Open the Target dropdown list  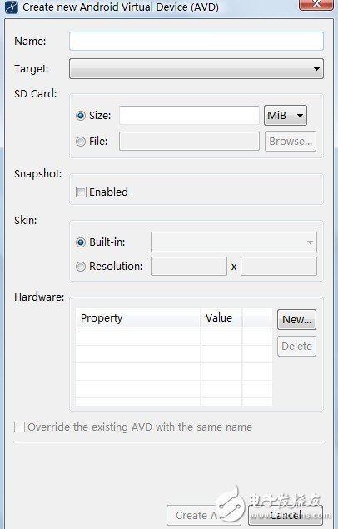(196, 69)
